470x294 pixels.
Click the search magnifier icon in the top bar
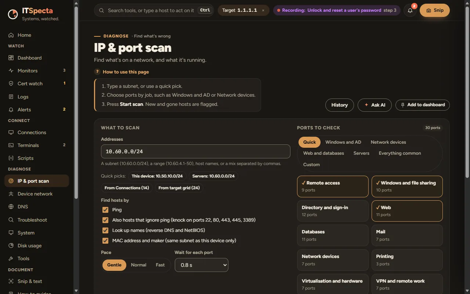(102, 11)
